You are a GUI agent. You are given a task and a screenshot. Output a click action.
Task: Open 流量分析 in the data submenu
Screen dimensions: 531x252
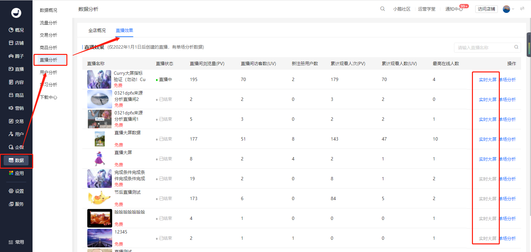tap(48, 23)
